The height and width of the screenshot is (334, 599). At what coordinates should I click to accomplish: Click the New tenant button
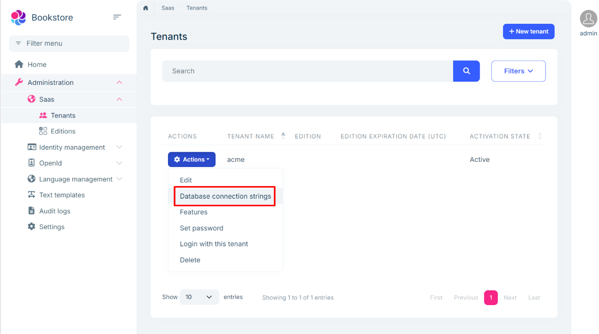click(529, 31)
